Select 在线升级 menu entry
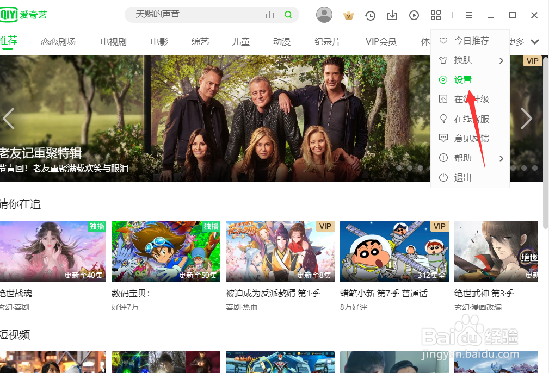The height and width of the screenshot is (373, 549). (470, 100)
